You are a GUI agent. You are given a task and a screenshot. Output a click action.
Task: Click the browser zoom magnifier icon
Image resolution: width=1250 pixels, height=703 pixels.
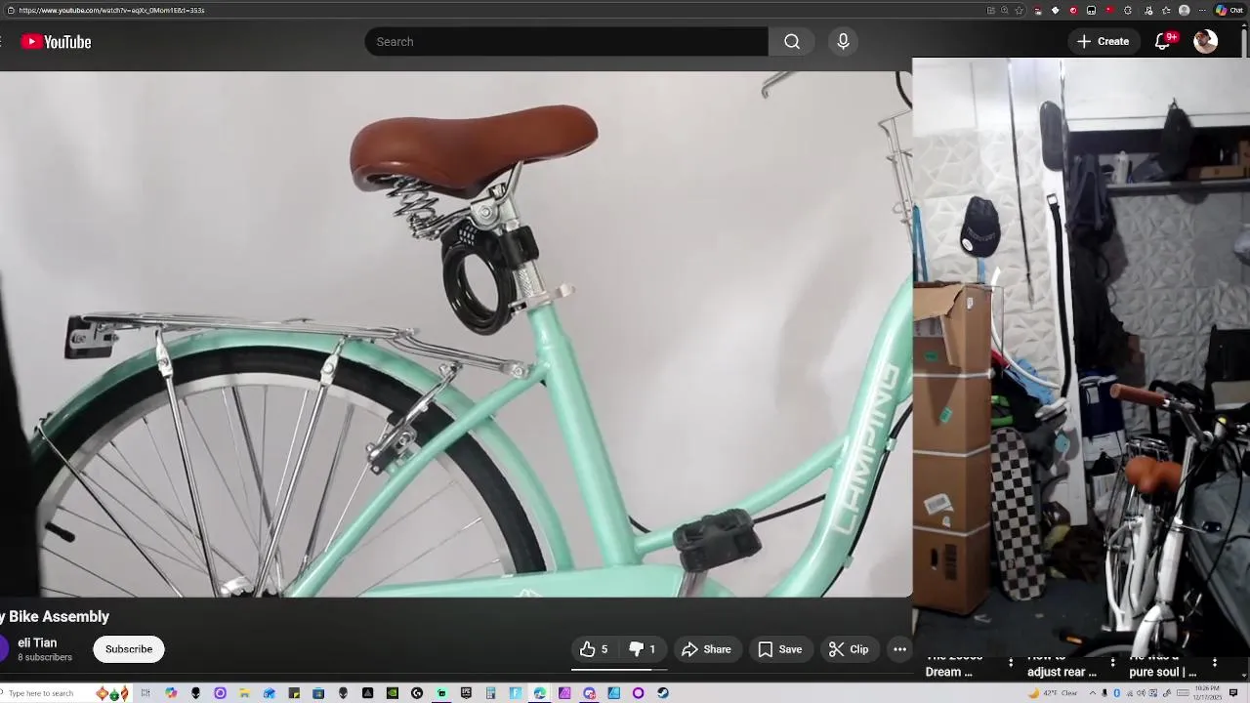(1004, 10)
